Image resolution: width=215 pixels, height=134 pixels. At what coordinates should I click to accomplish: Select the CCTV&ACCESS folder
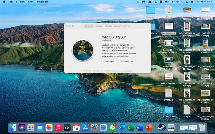pyautogui.click(x=169, y=112)
